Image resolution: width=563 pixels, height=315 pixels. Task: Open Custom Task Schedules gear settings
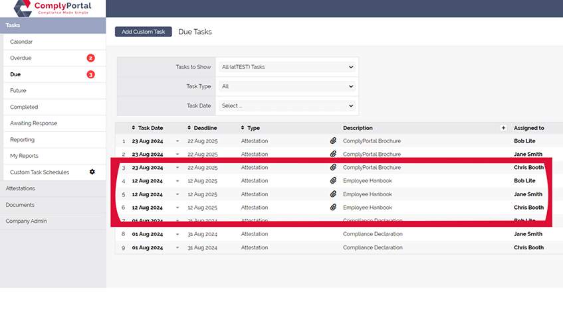[92, 172]
